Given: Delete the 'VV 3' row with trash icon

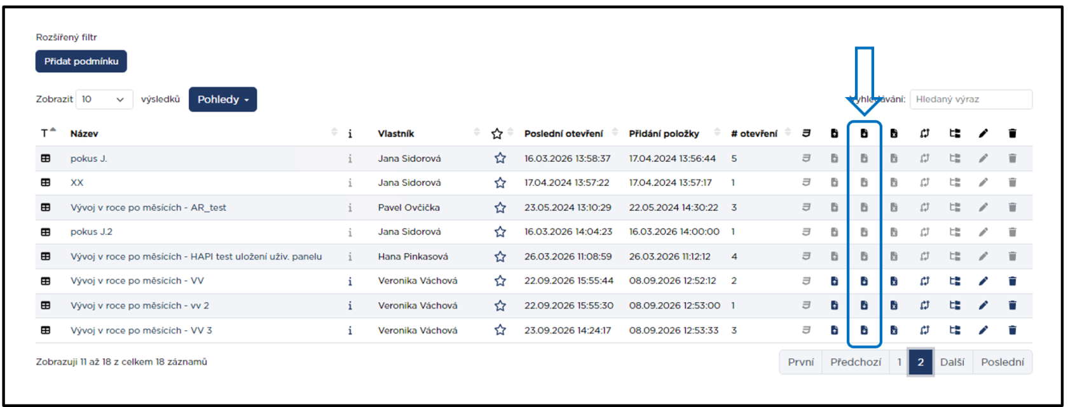Looking at the screenshot, I should point(1013,330).
